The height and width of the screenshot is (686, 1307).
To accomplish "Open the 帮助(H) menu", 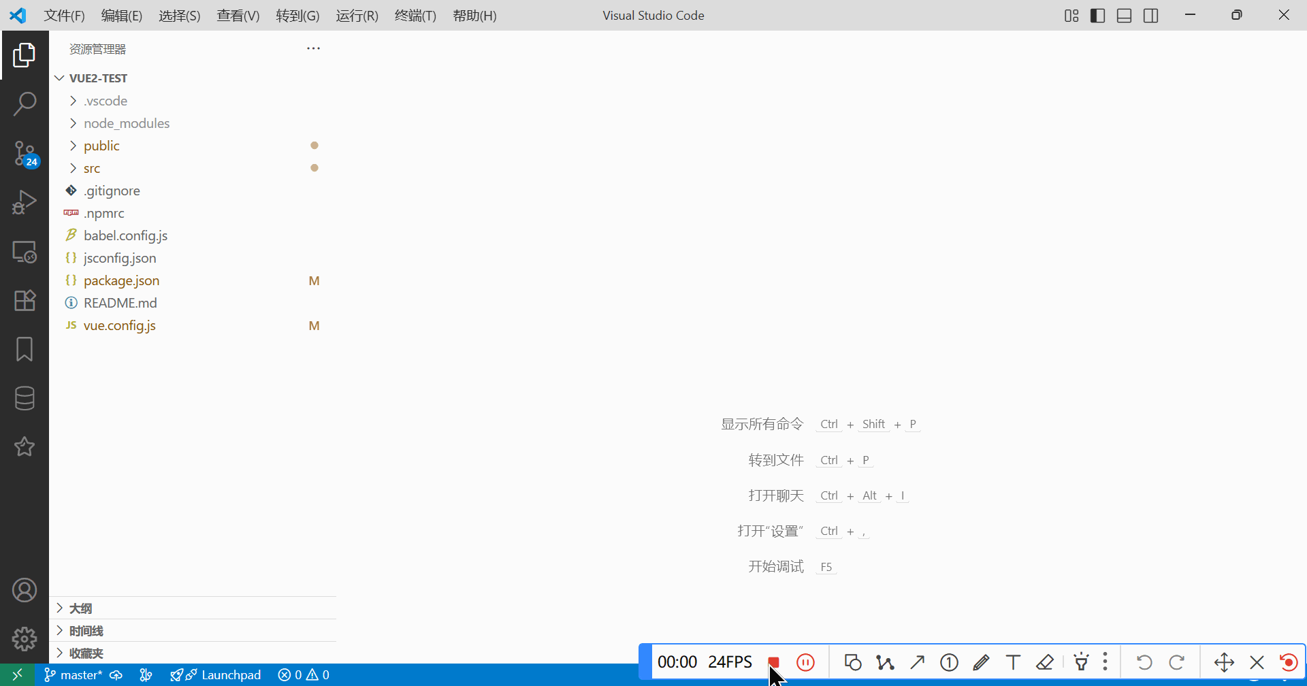I will (x=474, y=16).
